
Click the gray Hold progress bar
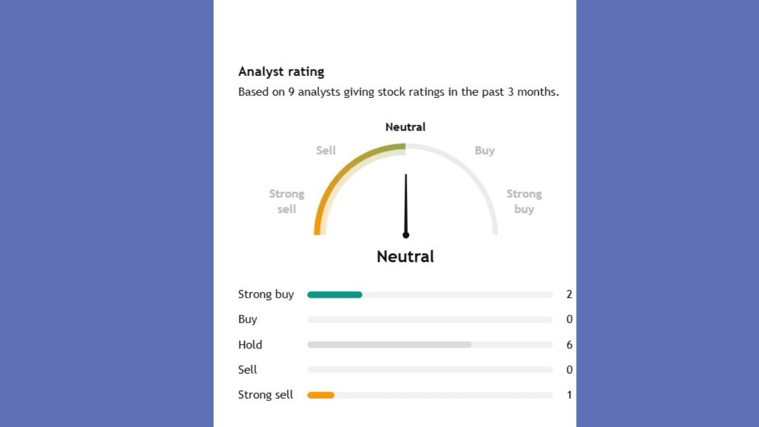389,345
